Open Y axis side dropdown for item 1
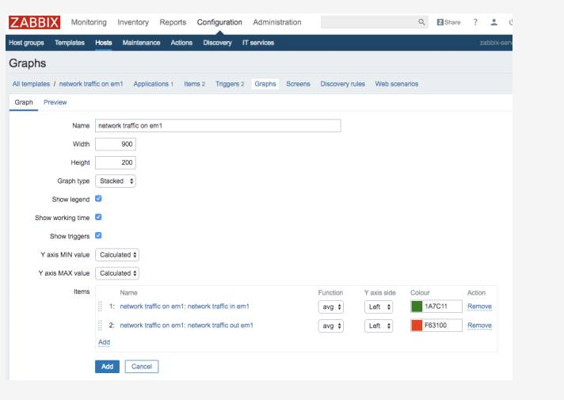This screenshot has width=564, height=400. 379,307
